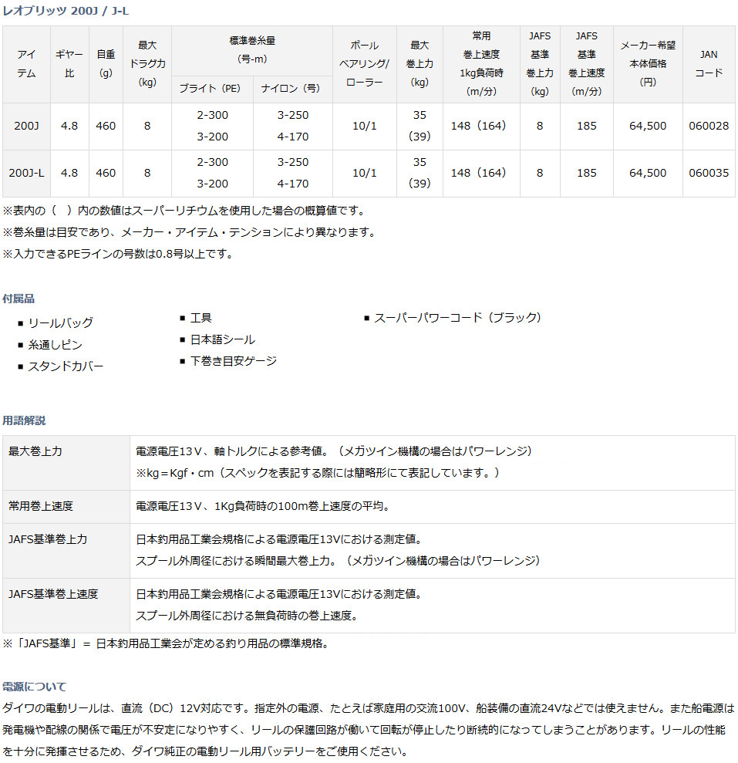Select the メーカー希望本体価格 (円) header
The height and width of the screenshot is (763, 738).
tap(648, 64)
